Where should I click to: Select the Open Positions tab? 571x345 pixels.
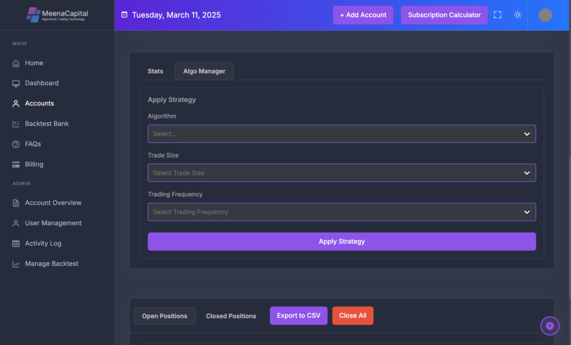coord(164,316)
